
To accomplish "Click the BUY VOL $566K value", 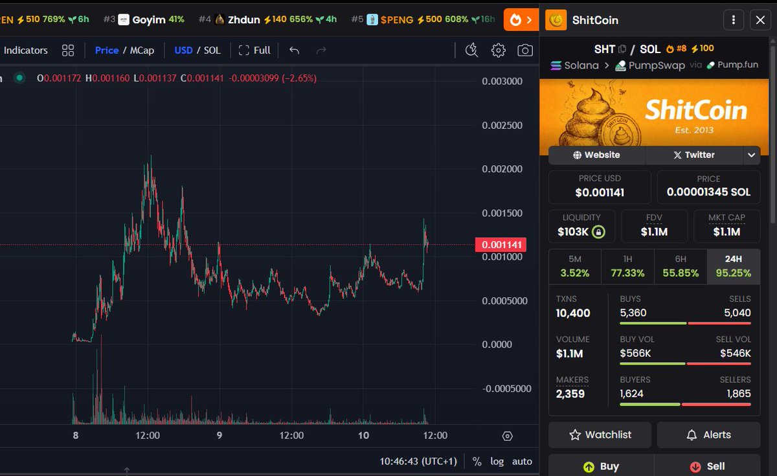I will point(635,354).
